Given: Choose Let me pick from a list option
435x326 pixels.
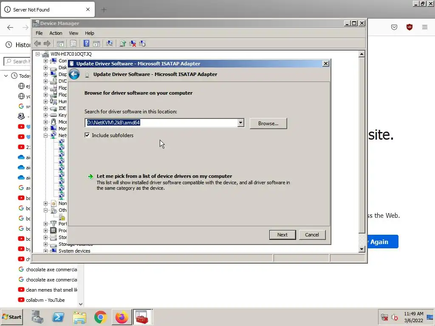Looking at the screenshot, I should 164,176.
